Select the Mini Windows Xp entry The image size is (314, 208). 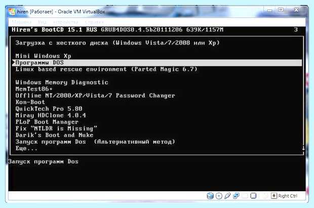point(43,56)
